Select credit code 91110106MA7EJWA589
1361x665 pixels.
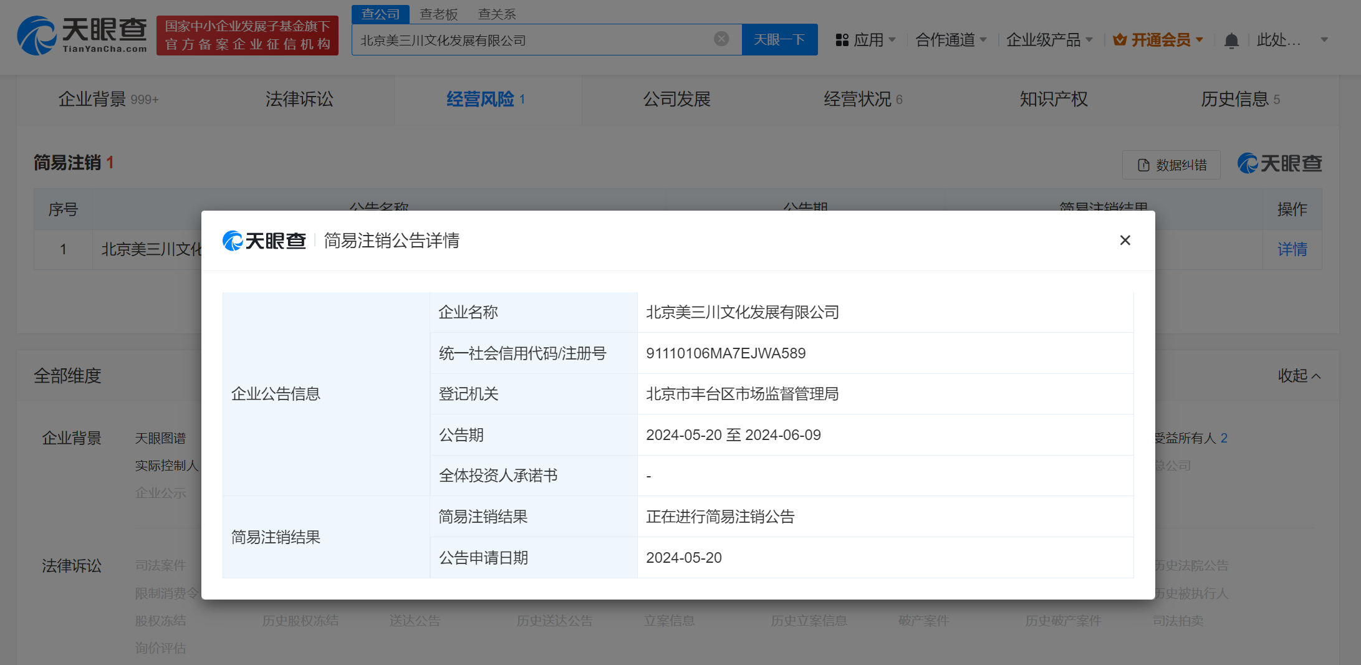(726, 353)
